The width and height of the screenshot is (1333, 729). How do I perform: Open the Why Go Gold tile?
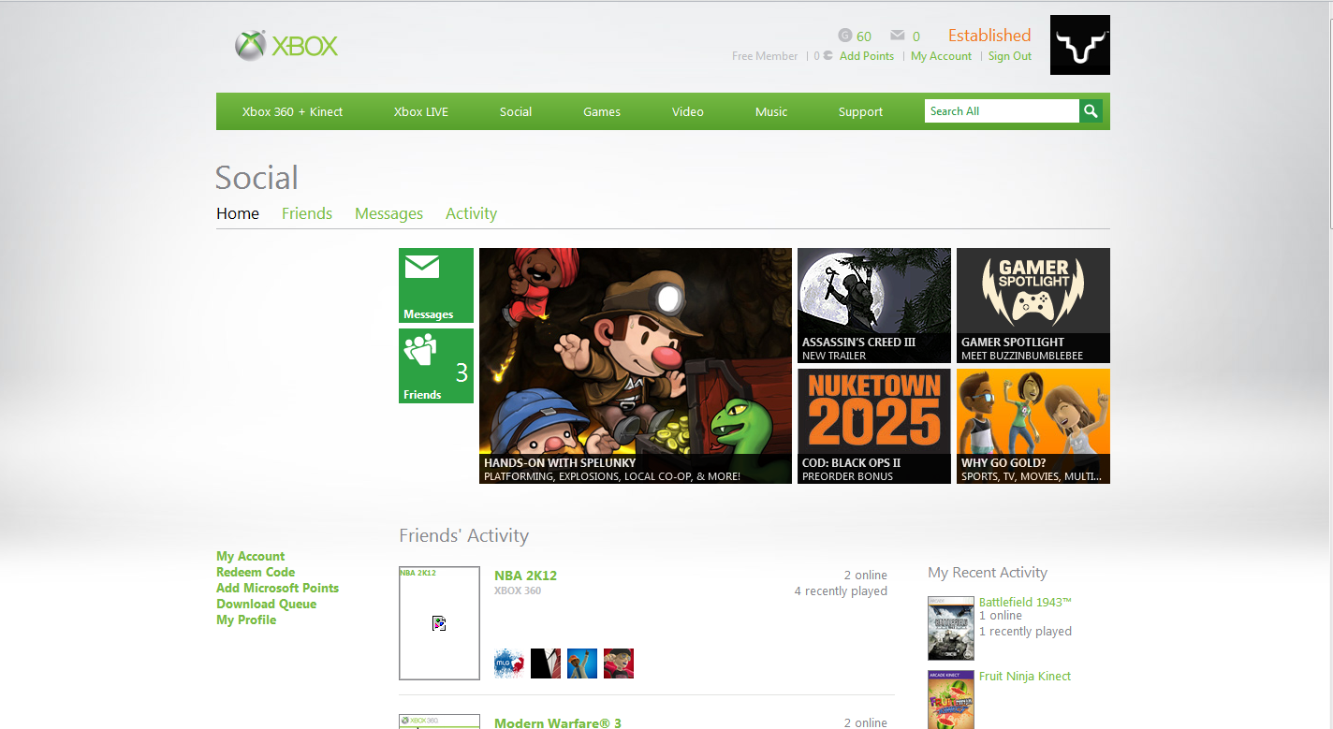click(1033, 426)
